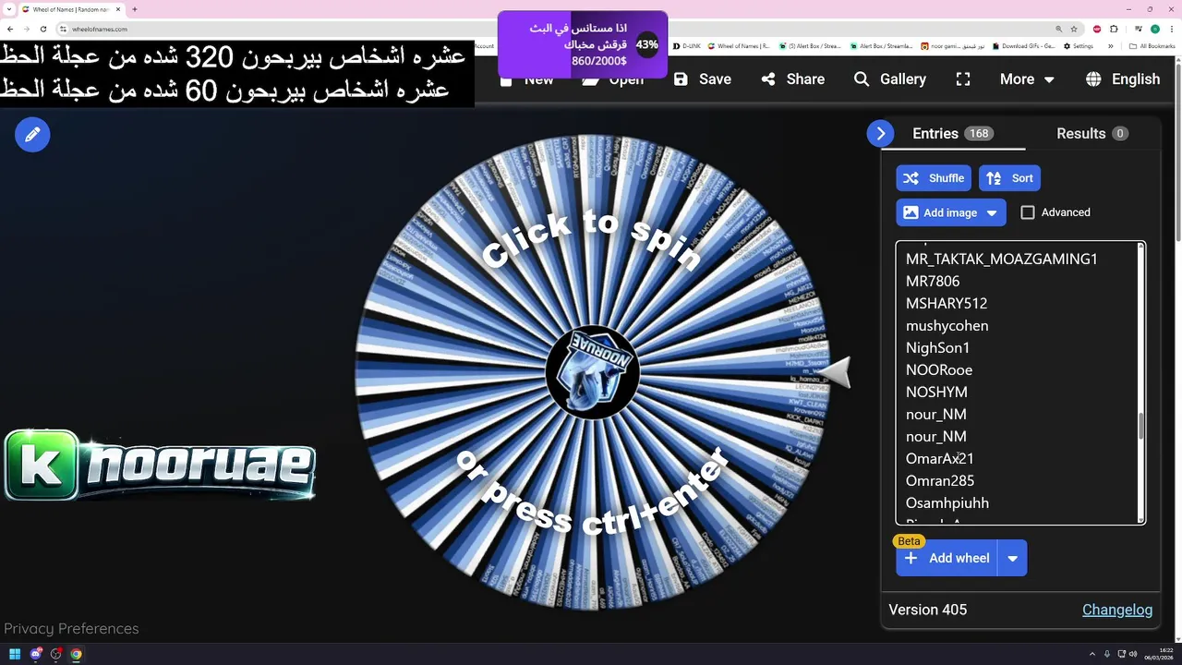Click the center logo to spin the wheel

(592, 372)
